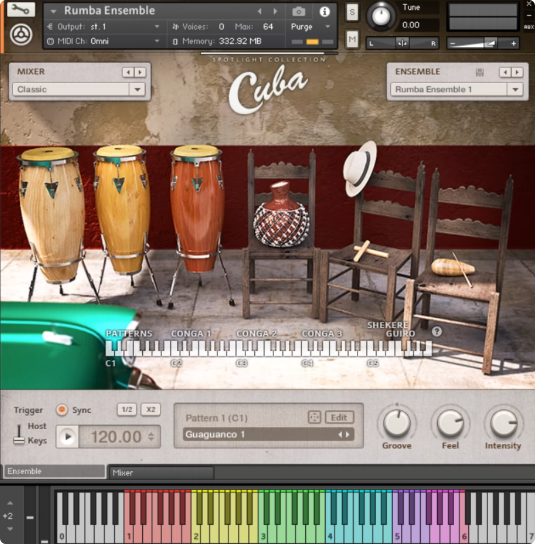Viewport: 535px width, 544px height.
Task: Go to previous instrument in header
Action: 259,11
